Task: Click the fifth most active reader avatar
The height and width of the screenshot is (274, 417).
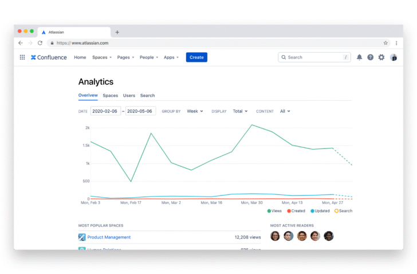Action: (x=329, y=236)
